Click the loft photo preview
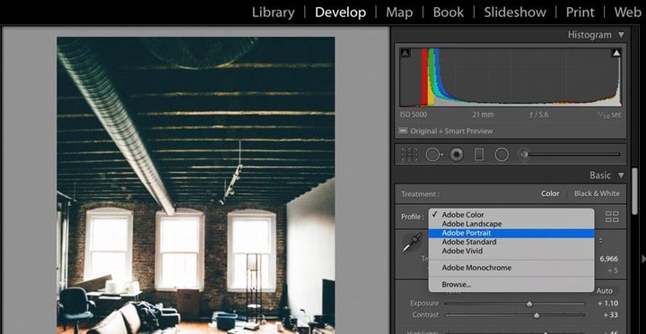The height and width of the screenshot is (334, 646). tap(196, 185)
